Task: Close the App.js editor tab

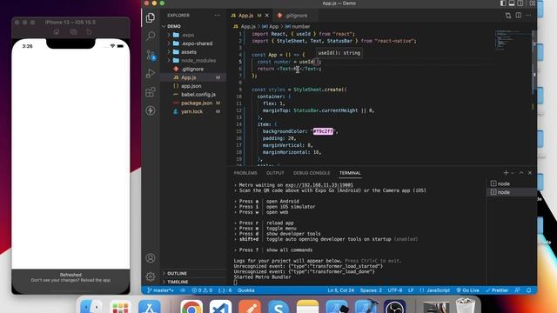Action: pyautogui.click(x=267, y=16)
